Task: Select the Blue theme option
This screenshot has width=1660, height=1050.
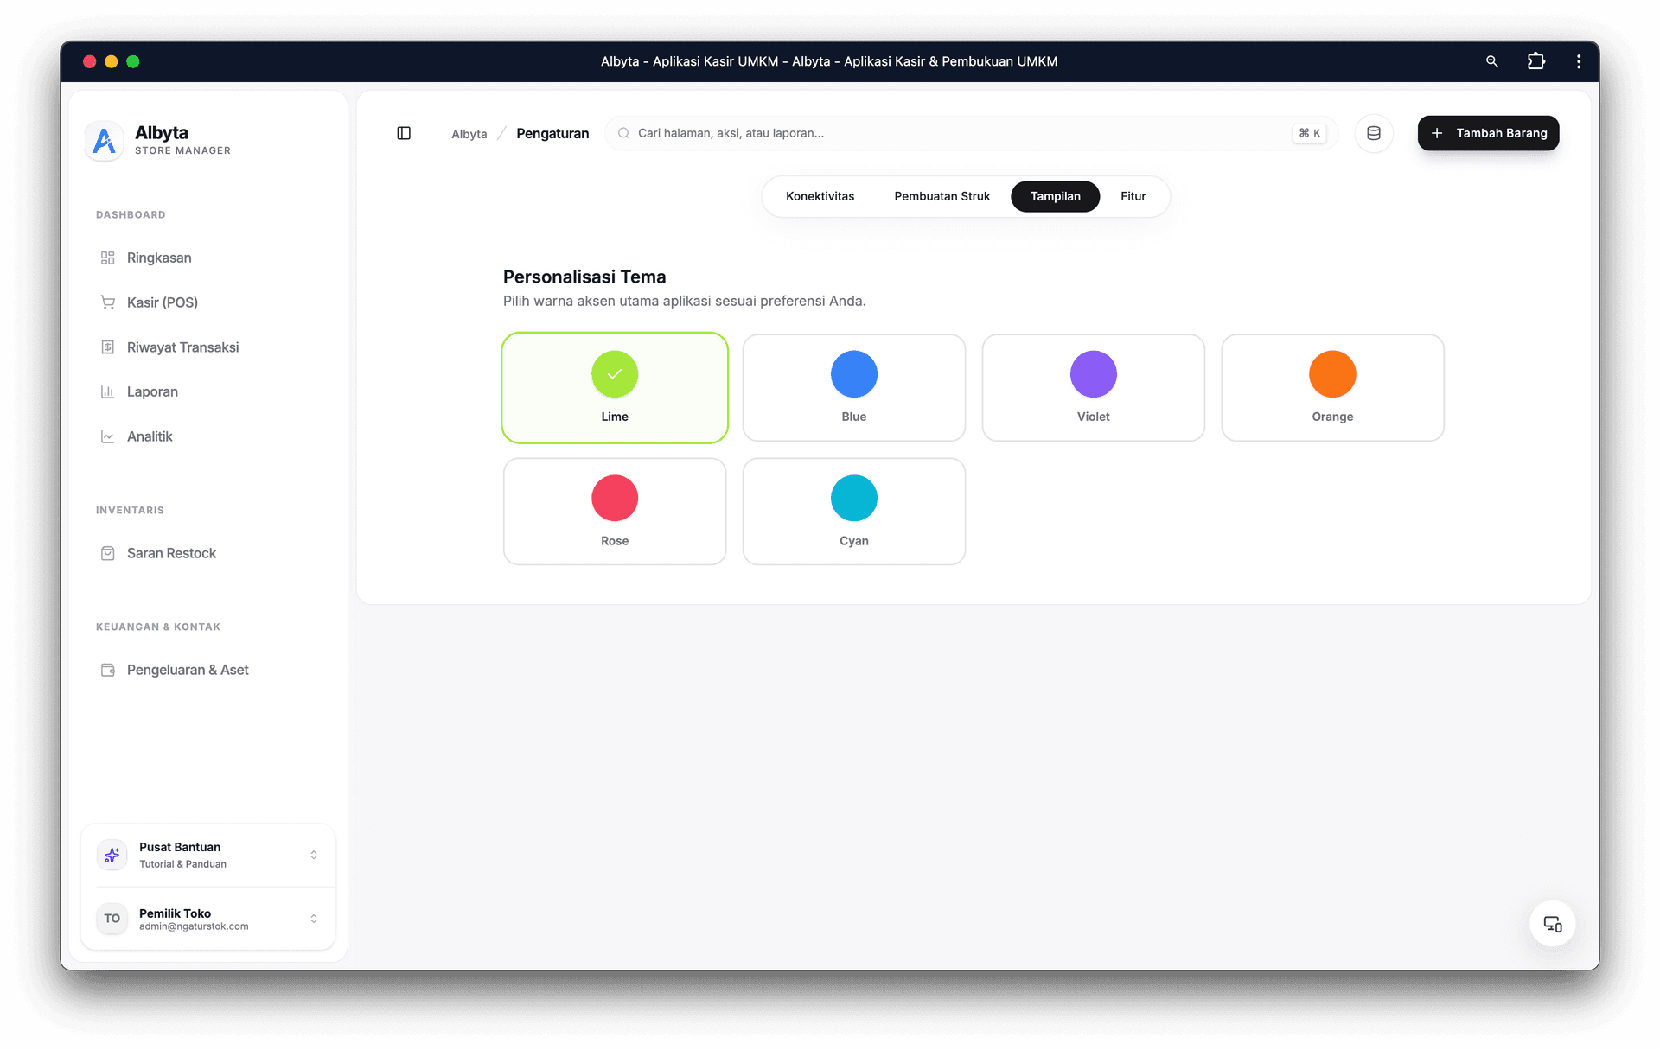Action: (x=853, y=387)
